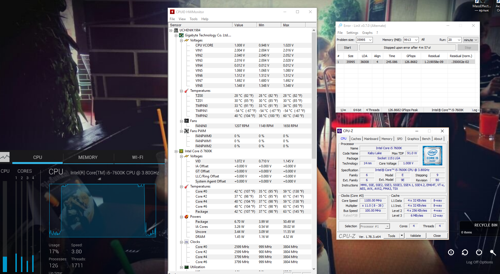Switch to the Bench tab in CPU-Z
The width and height of the screenshot is (500, 274).
[x=426, y=139]
